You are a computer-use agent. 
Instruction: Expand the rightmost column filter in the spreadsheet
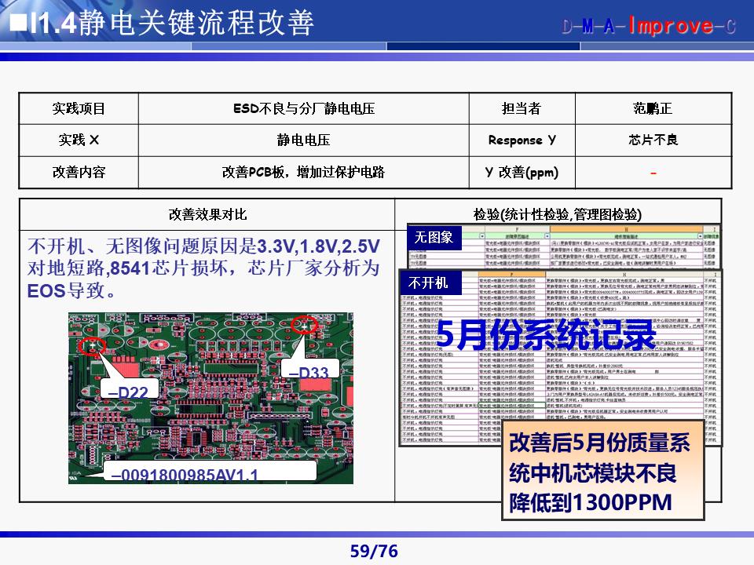click(x=701, y=235)
